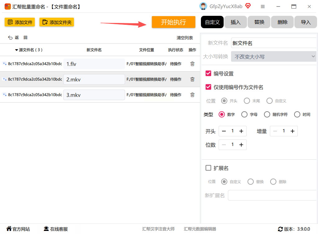Click the 新文件名 input field

pyautogui.click(x=273, y=43)
